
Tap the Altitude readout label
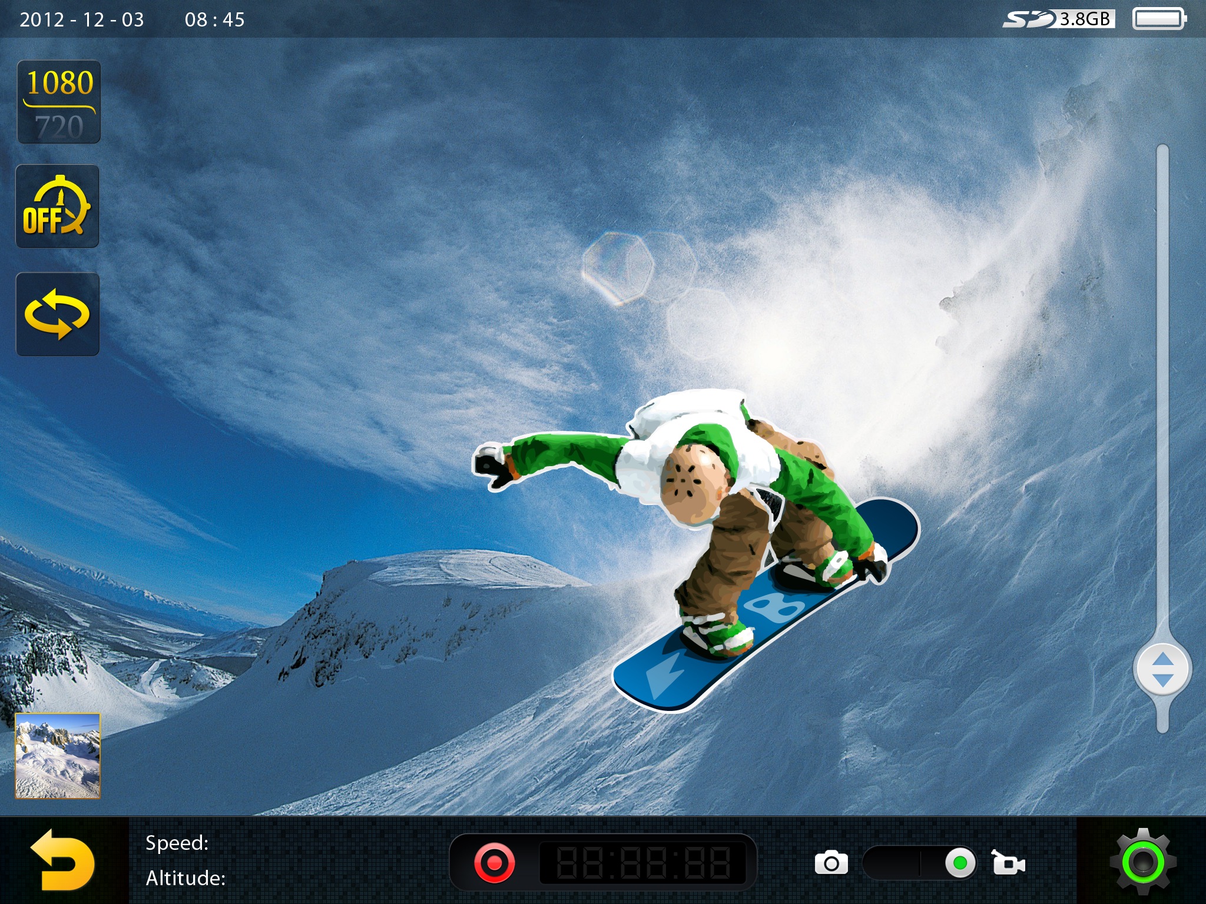(x=185, y=878)
